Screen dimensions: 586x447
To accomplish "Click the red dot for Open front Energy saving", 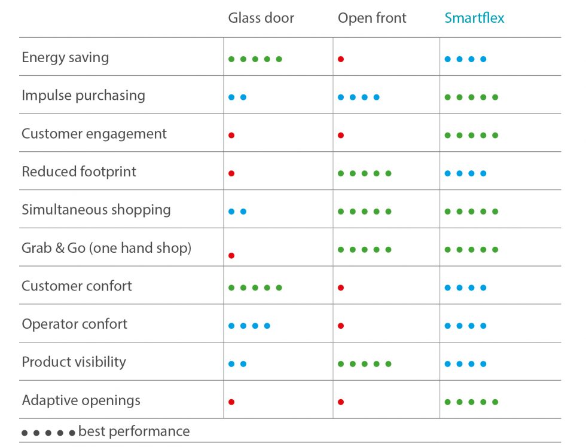I will click(340, 59).
